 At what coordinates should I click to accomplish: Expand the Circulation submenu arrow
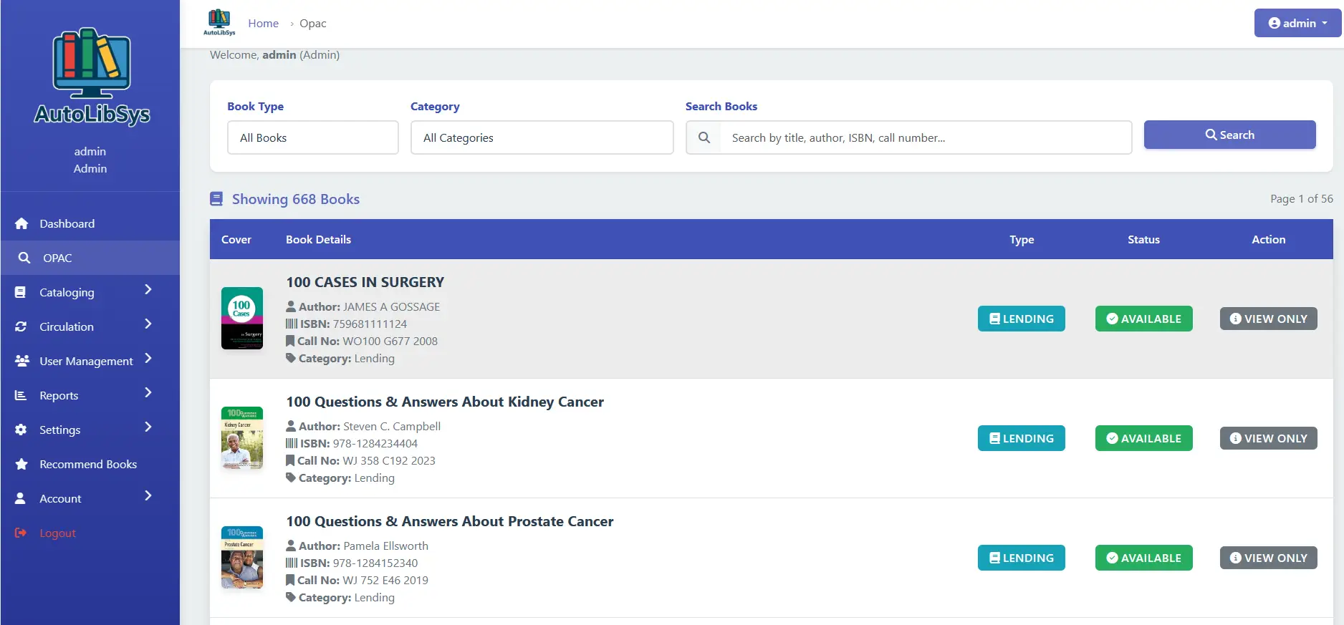148,324
